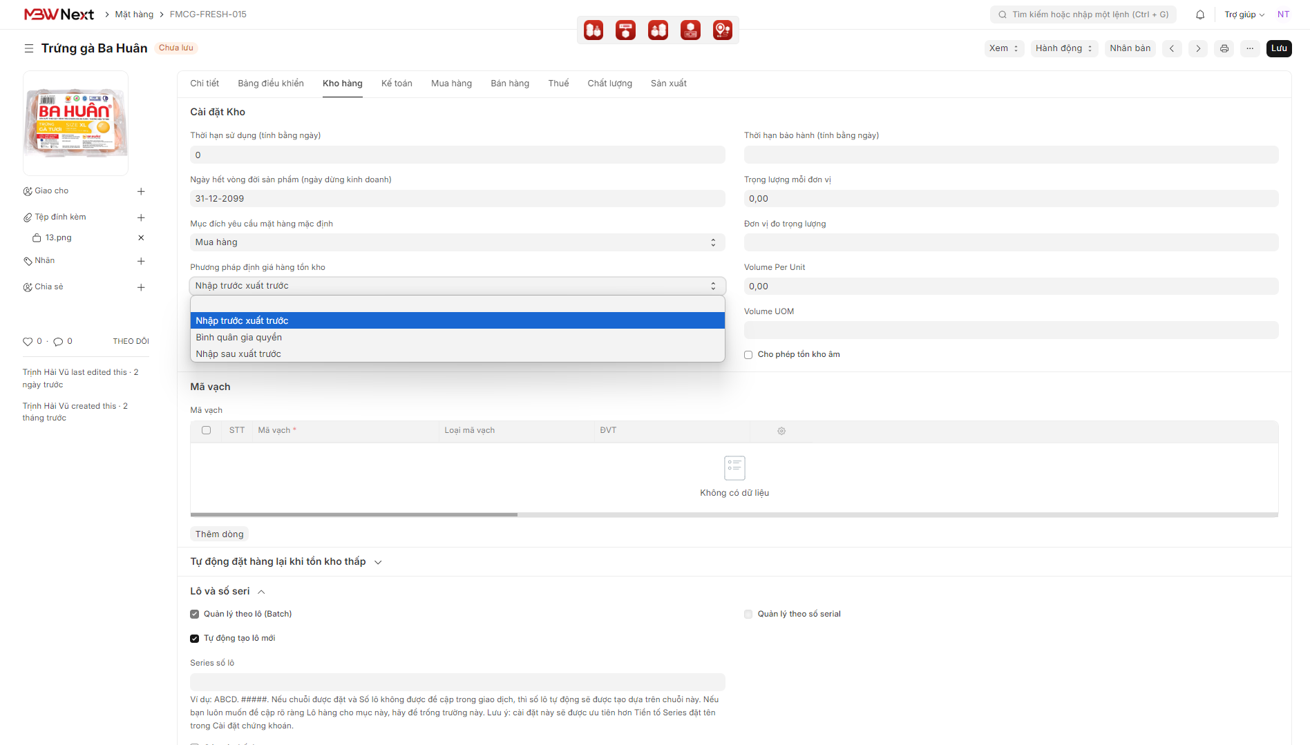The image size is (1310, 745).
Task: Click the print icon
Action: (1224, 48)
